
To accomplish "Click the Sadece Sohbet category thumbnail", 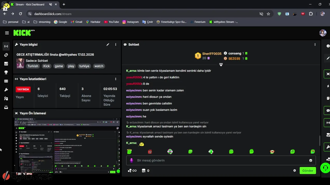I will [20, 63].
